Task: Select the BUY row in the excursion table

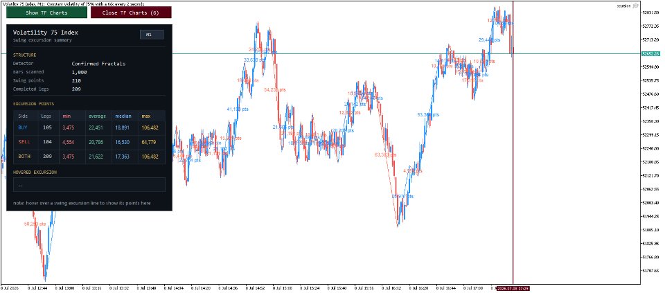Action: click(x=89, y=127)
